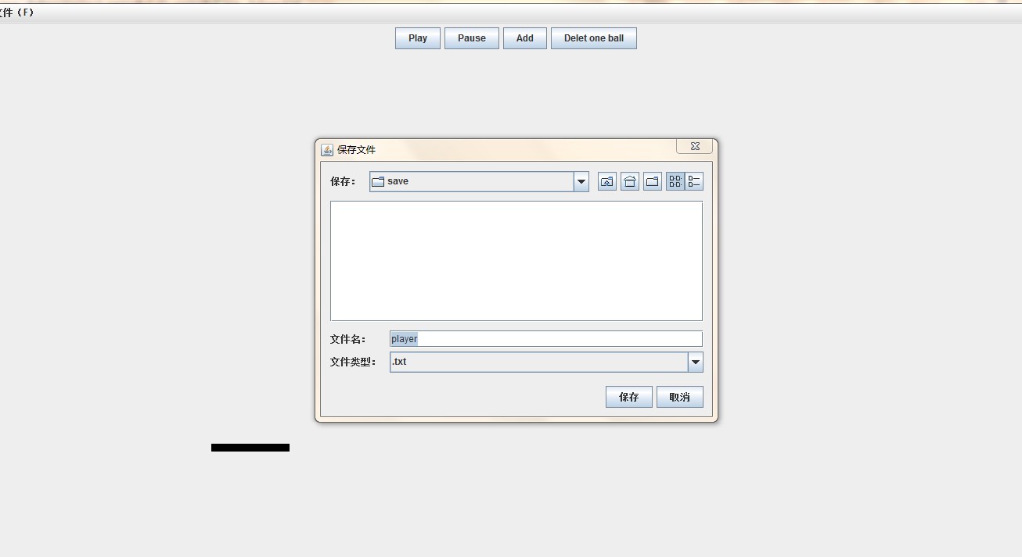Click the Java icon in dialog title bar
Viewport: 1022px width, 557px height.
coord(327,149)
